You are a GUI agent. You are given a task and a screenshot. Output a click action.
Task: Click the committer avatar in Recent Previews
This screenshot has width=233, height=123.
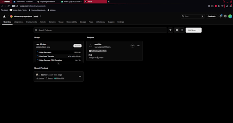pyautogui.click(x=37, y=75)
